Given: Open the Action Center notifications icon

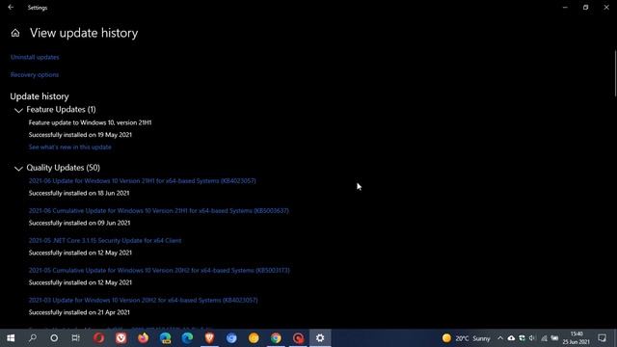Looking at the screenshot, I should (602, 338).
